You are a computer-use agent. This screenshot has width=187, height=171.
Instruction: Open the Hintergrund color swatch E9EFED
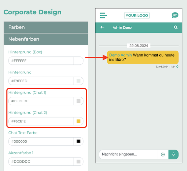click(x=78, y=81)
